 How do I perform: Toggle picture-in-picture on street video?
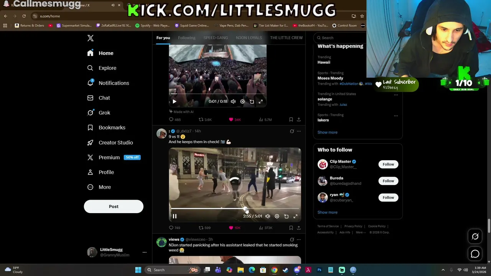point(286,216)
